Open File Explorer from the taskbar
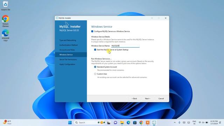 pos(122,122)
